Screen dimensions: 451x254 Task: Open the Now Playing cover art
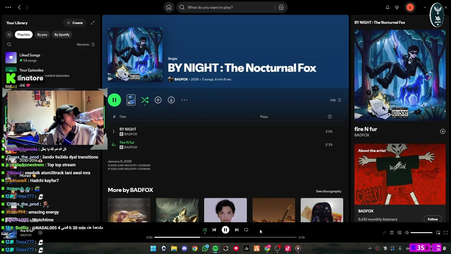[400, 75]
